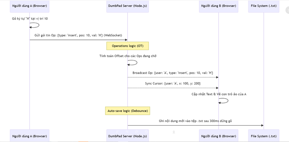Click the top Người dùng B (Browser) box

(x=219, y=6)
